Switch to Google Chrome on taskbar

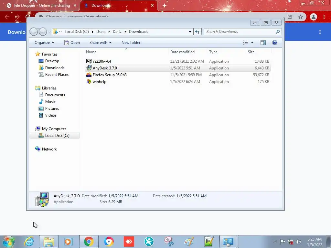pos(89,242)
